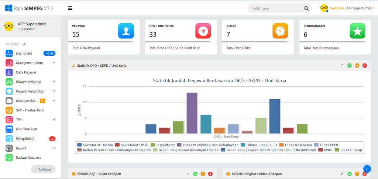Expand the TPP submenu chevron
This screenshot has width=378, height=179.
[54, 120]
